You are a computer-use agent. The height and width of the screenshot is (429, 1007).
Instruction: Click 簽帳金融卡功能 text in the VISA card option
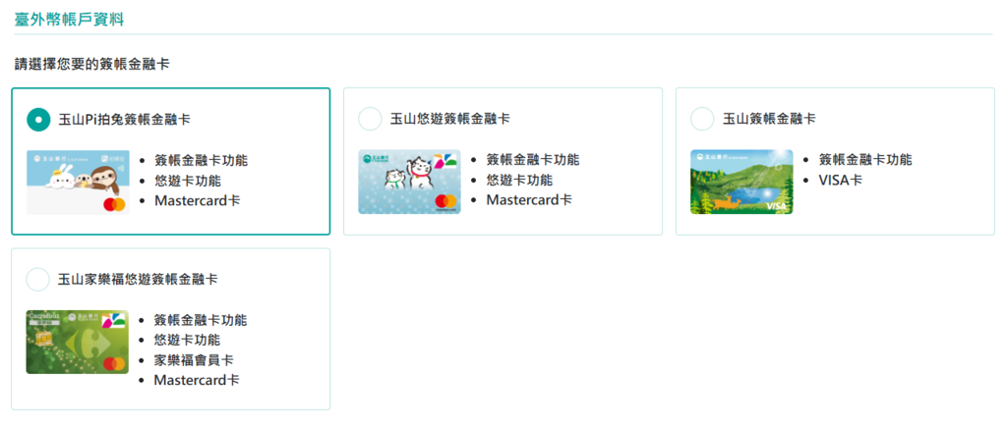click(x=865, y=160)
